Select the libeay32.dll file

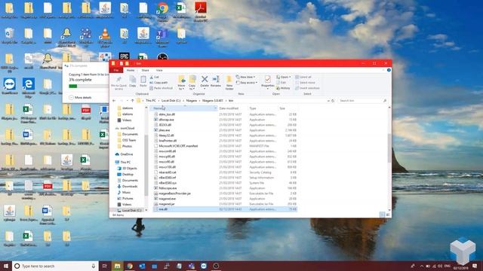166,135
